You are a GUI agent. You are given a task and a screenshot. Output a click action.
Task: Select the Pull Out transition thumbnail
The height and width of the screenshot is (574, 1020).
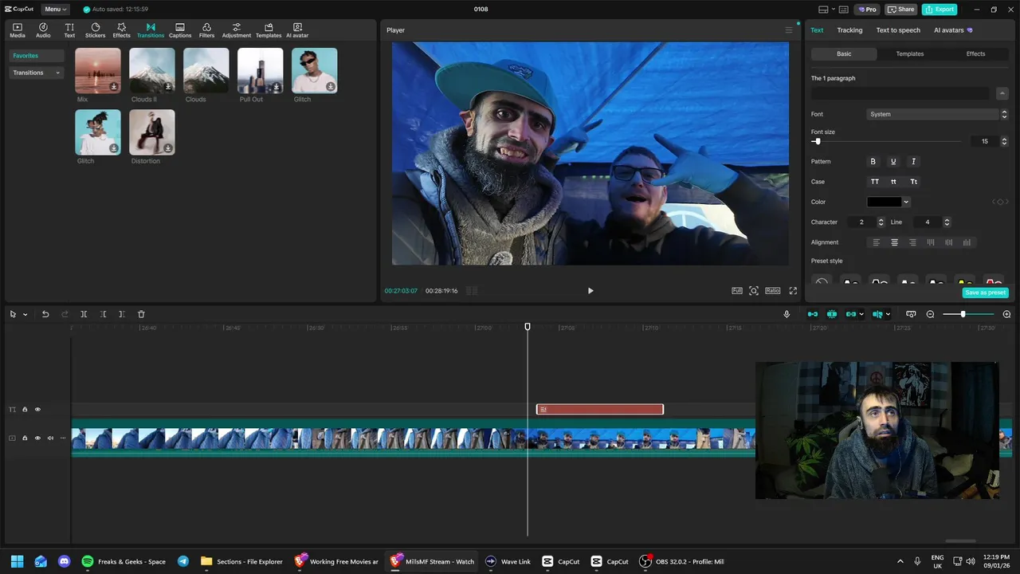pyautogui.click(x=260, y=71)
